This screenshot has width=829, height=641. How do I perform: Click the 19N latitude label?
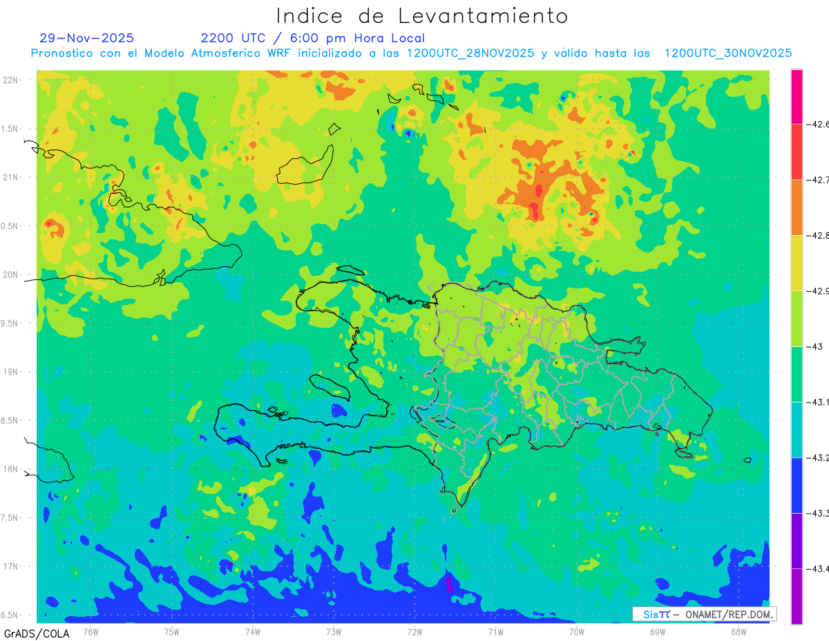(x=11, y=372)
